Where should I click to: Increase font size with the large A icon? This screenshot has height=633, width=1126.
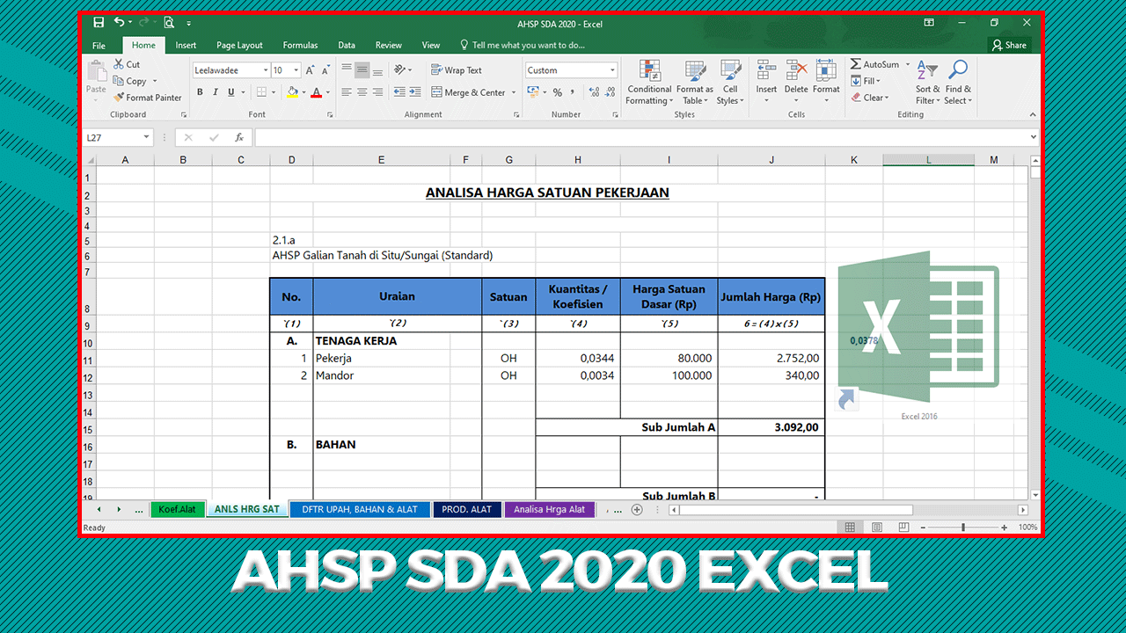(x=311, y=70)
